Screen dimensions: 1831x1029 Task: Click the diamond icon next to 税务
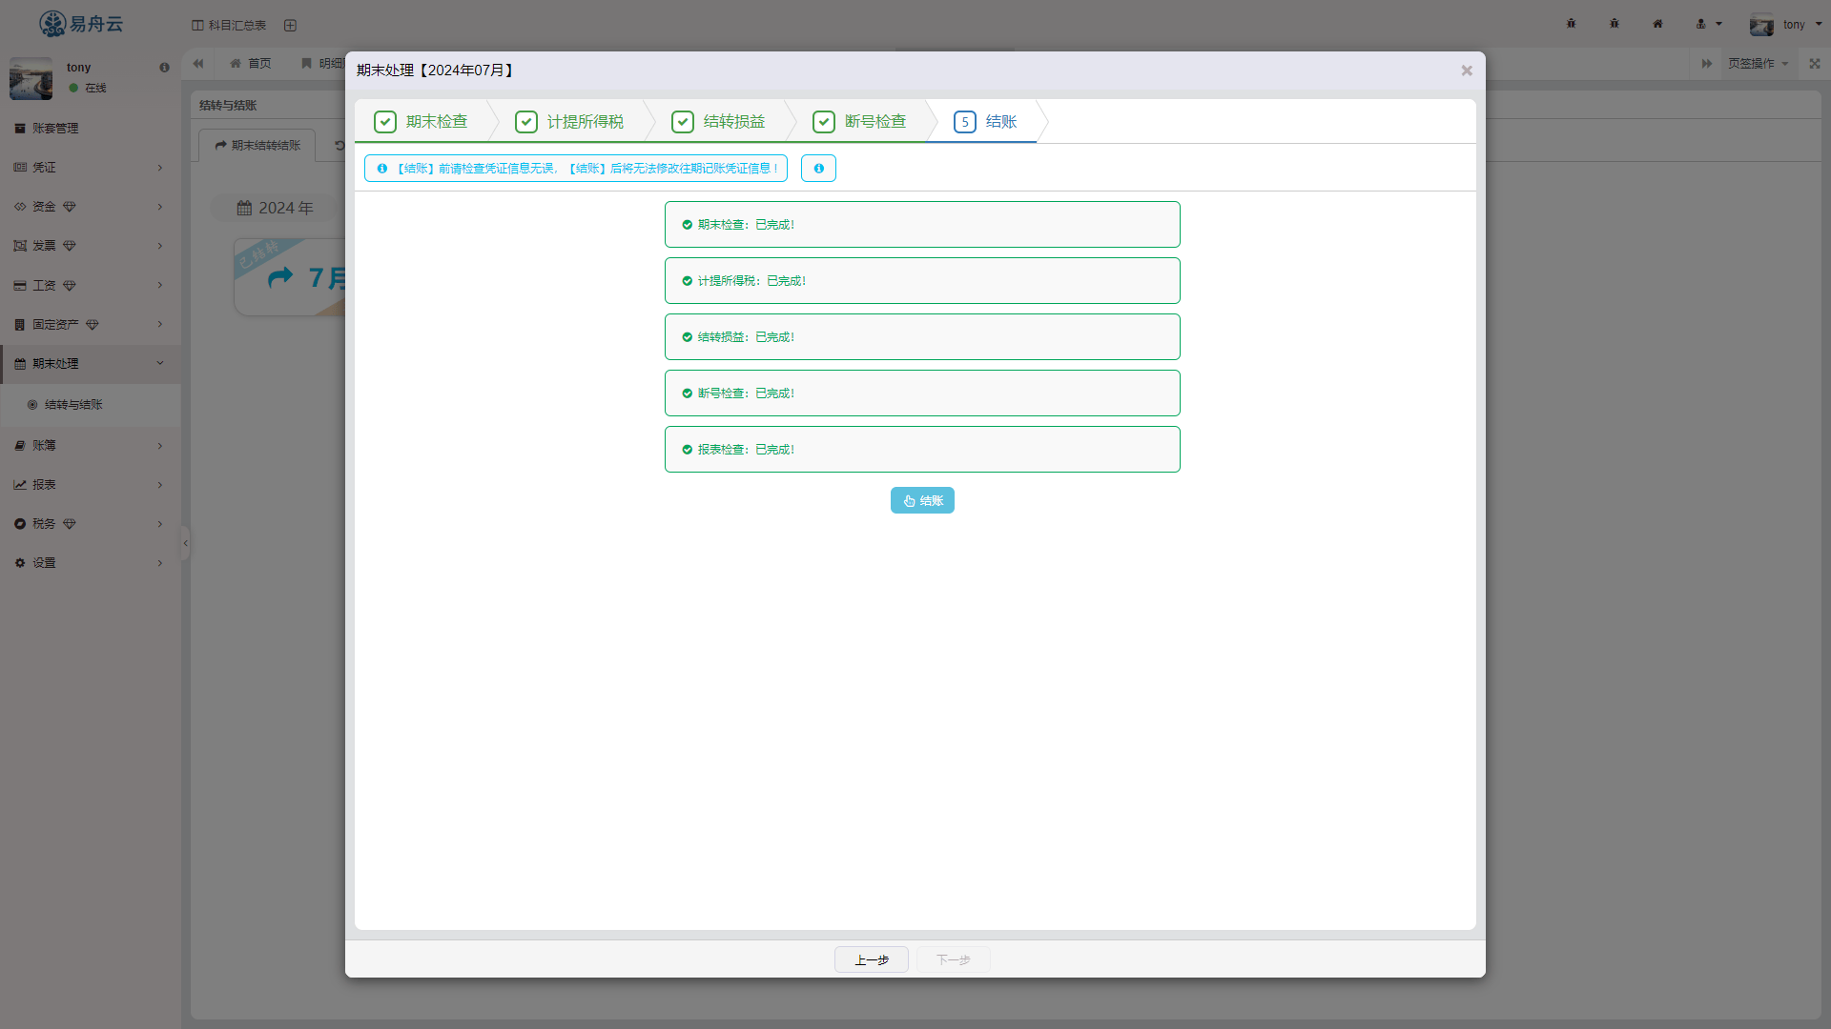coord(70,524)
